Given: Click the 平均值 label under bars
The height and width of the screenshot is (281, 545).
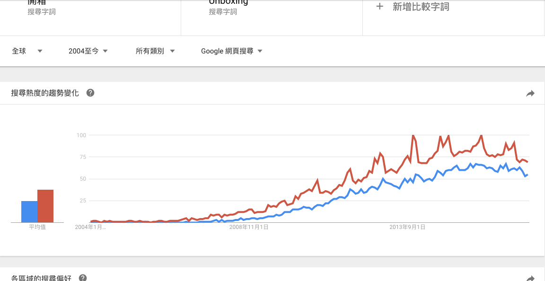Looking at the screenshot, I should pyautogui.click(x=37, y=228).
